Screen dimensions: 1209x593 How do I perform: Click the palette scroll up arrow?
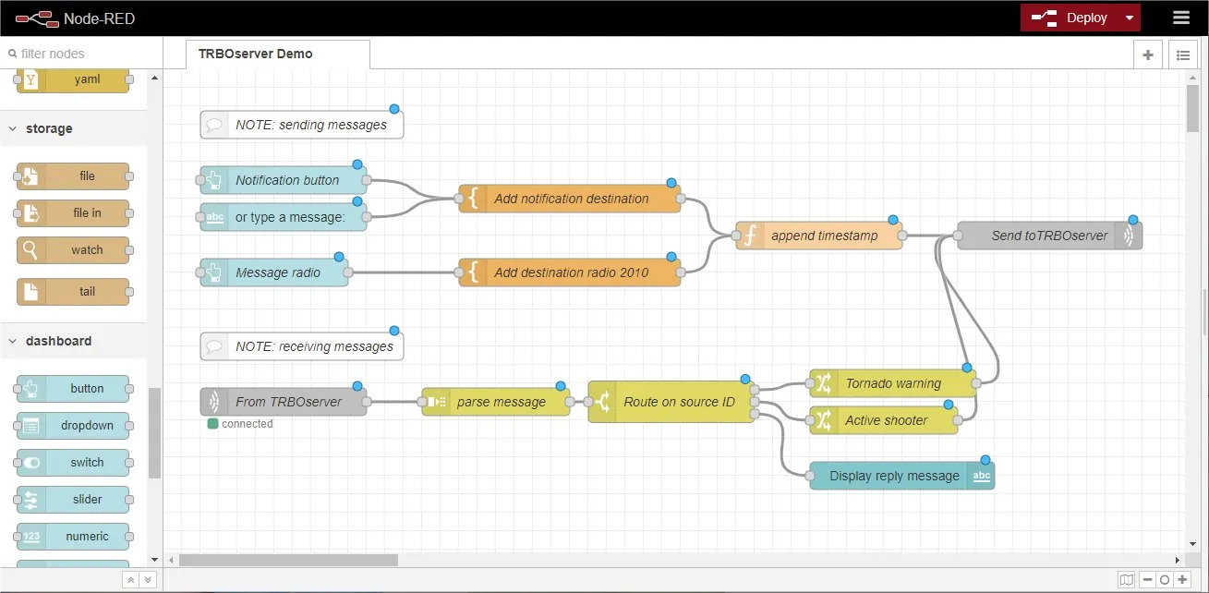pyautogui.click(x=154, y=79)
